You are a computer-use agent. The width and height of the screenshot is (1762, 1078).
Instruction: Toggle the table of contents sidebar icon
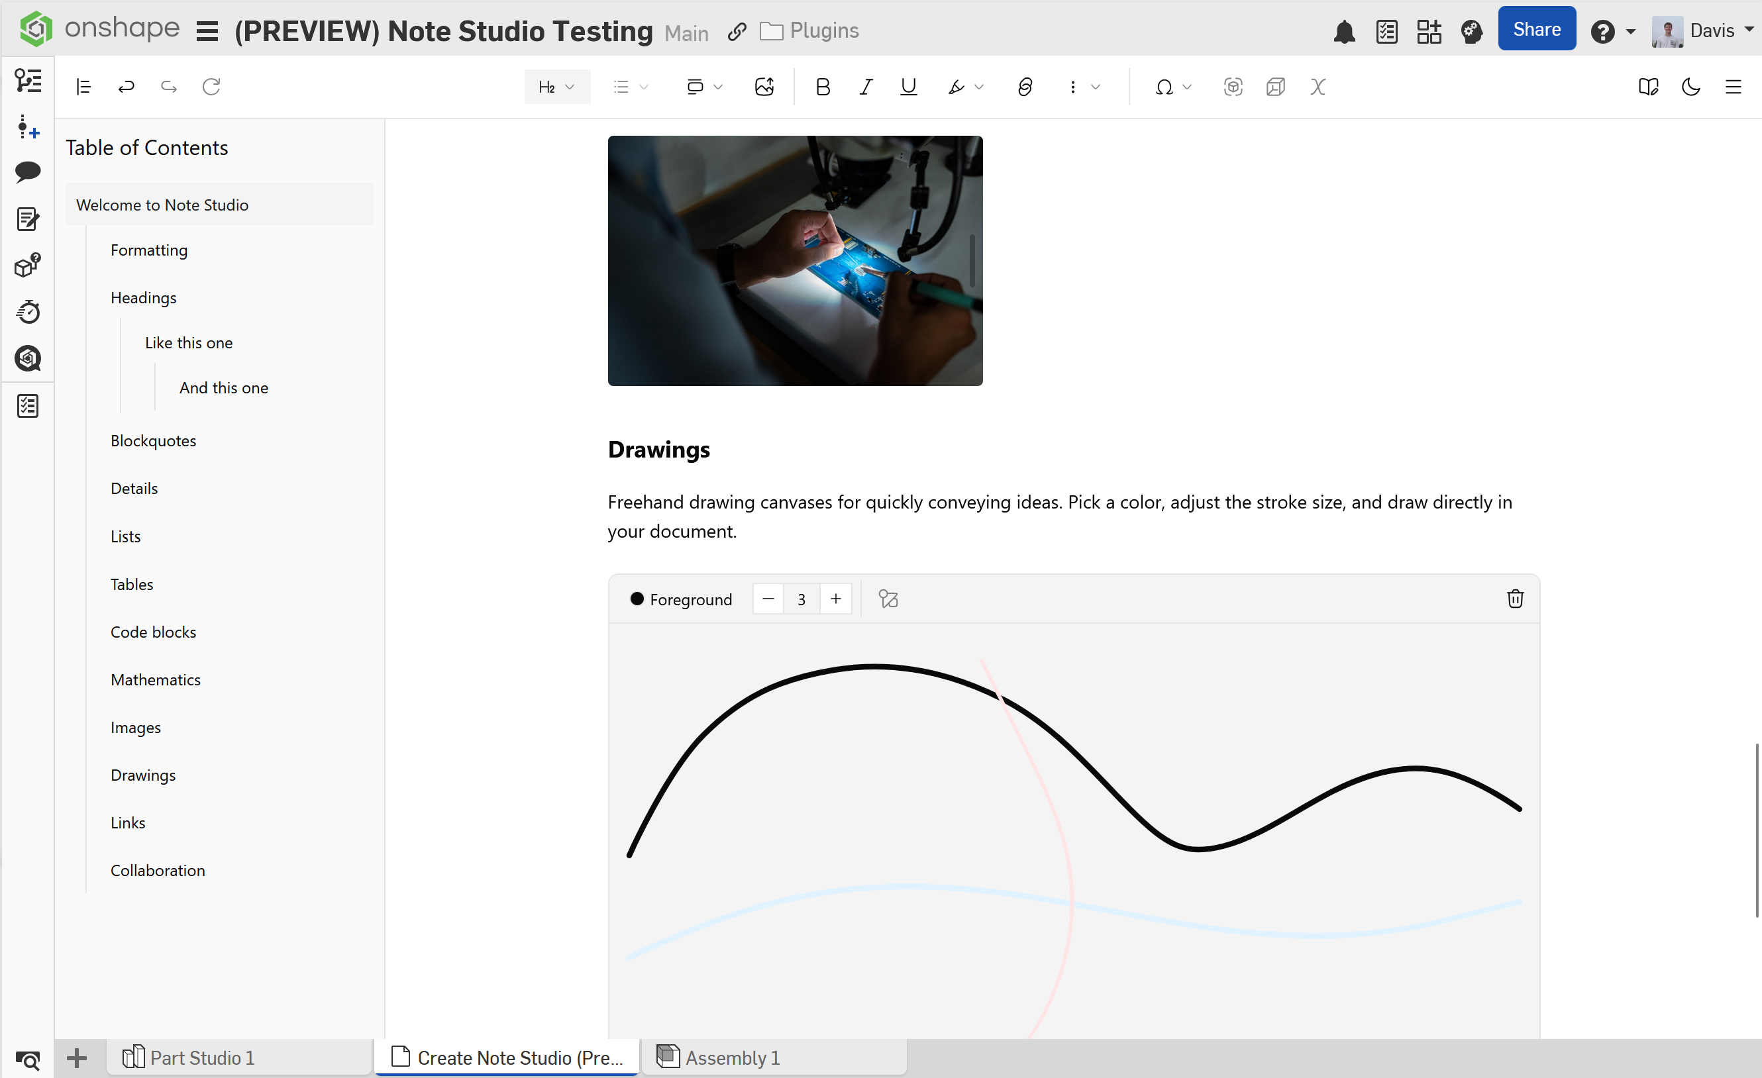83,87
